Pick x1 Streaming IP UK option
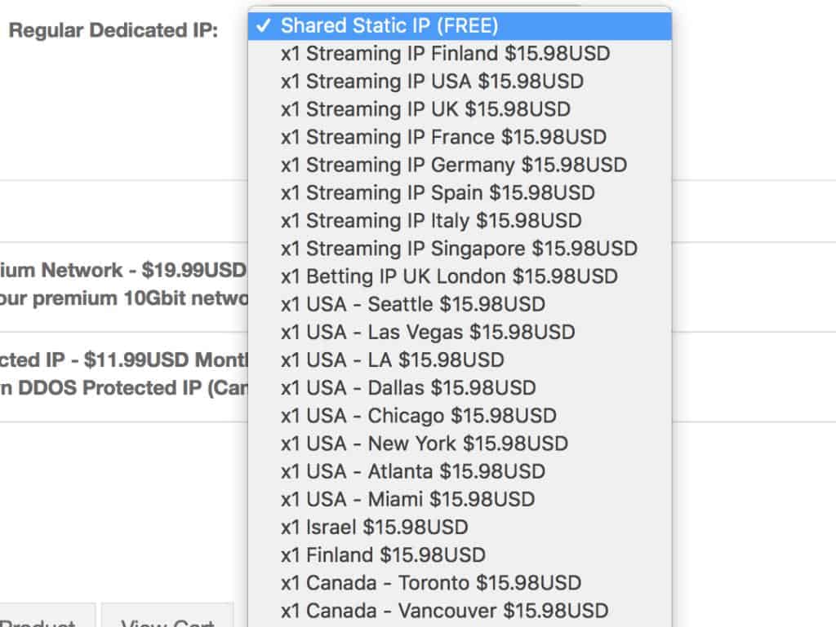 (460, 109)
